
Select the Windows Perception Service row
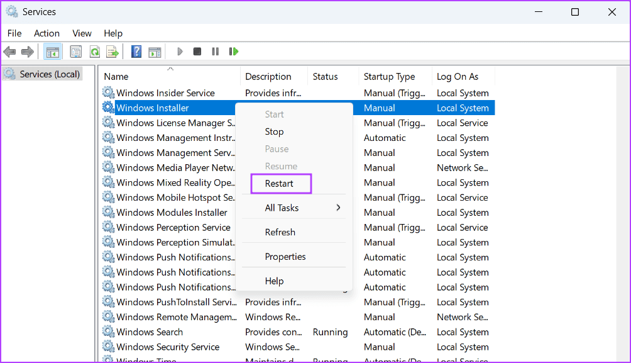point(298,227)
